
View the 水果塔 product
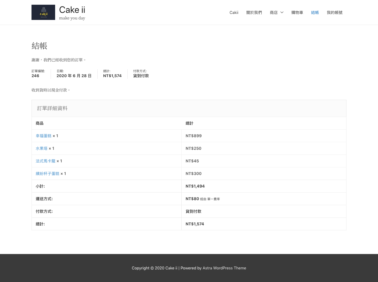pos(41,148)
